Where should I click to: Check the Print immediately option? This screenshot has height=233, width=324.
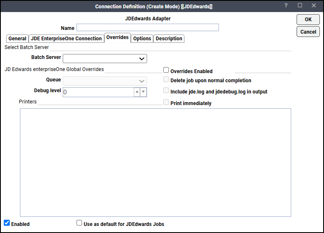pos(166,102)
